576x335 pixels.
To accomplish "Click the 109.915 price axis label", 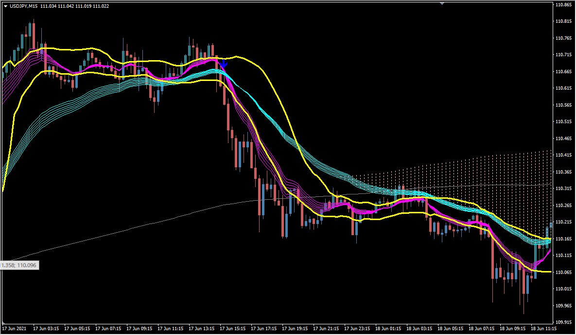I will [x=563, y=322].
